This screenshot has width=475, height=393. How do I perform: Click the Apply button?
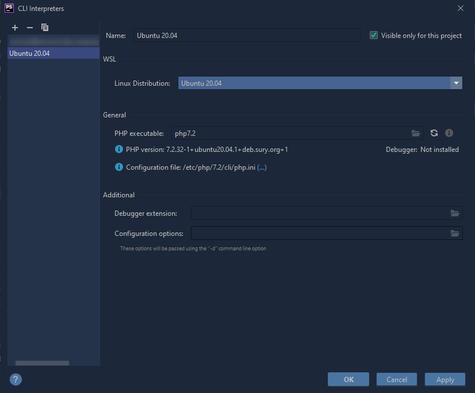point(445,379)
